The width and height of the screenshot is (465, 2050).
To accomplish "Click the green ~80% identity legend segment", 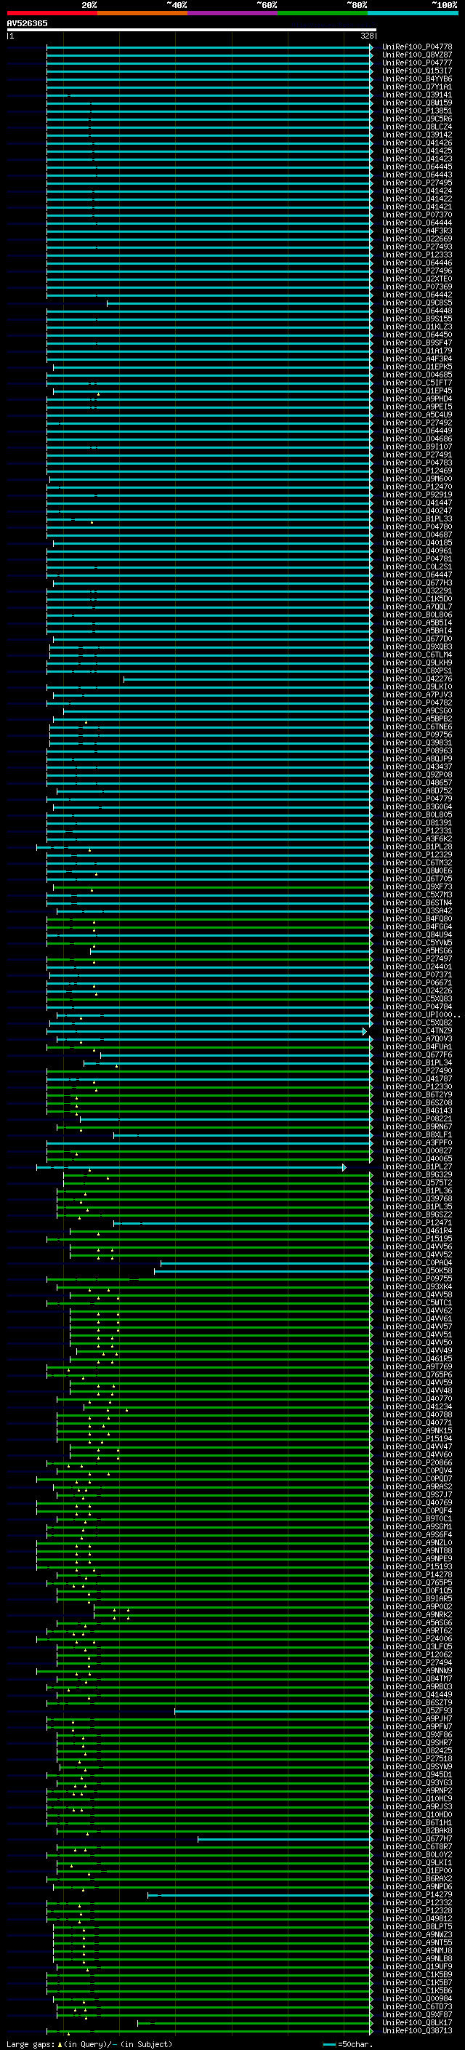I will [323, 13].
